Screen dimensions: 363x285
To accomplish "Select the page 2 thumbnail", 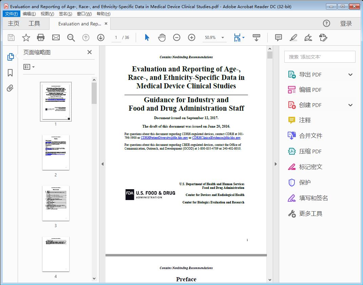I will (56, 152).
